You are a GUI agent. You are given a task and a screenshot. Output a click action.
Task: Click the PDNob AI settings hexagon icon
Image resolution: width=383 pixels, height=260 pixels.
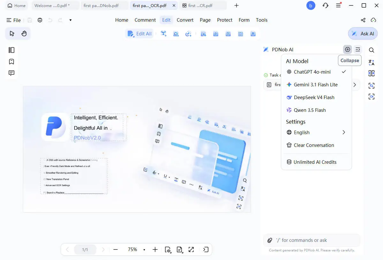348,49
